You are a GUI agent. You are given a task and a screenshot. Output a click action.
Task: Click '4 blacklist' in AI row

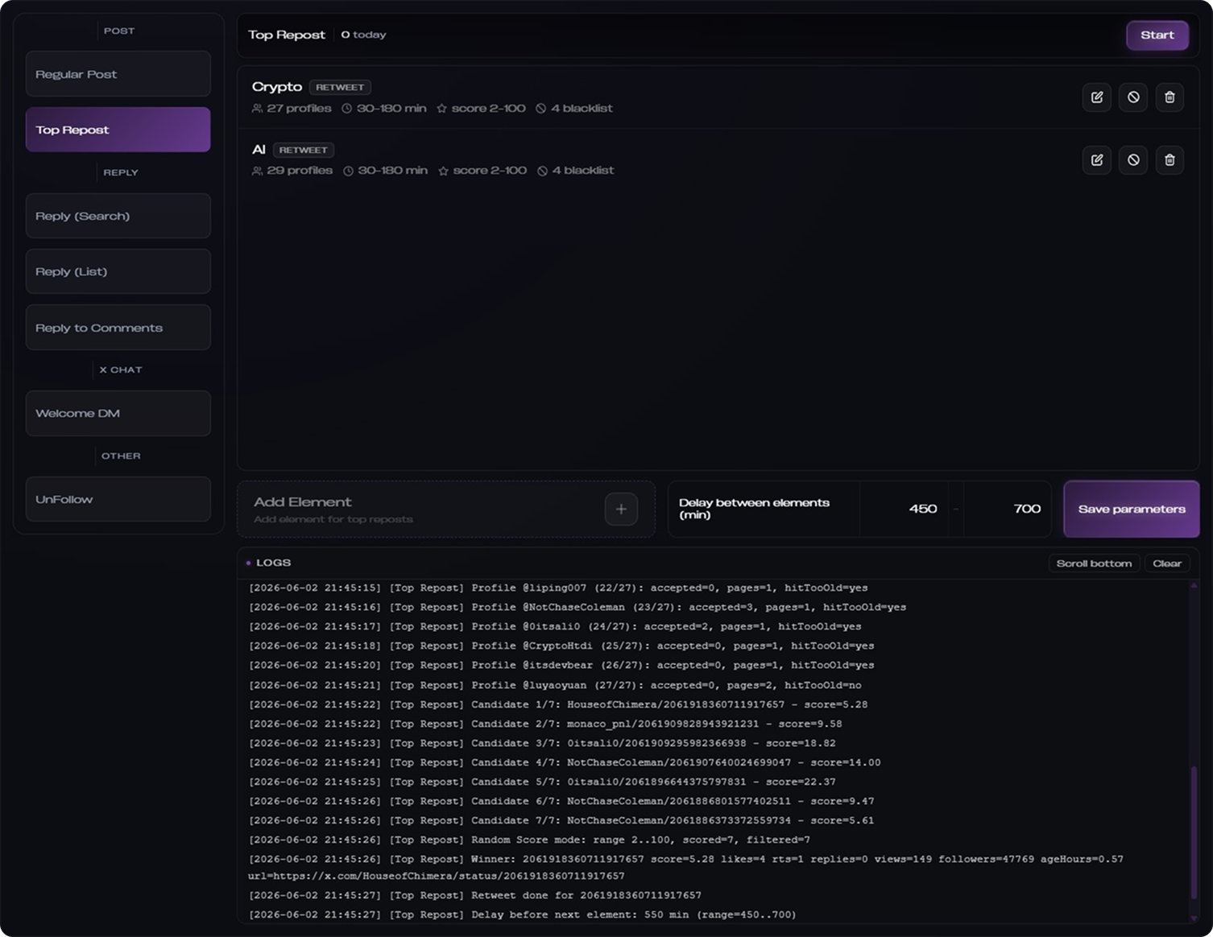575,171
